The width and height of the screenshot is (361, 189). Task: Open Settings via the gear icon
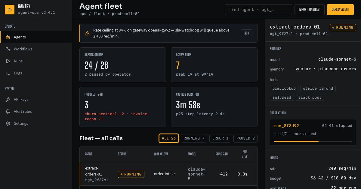coord(8,124)
